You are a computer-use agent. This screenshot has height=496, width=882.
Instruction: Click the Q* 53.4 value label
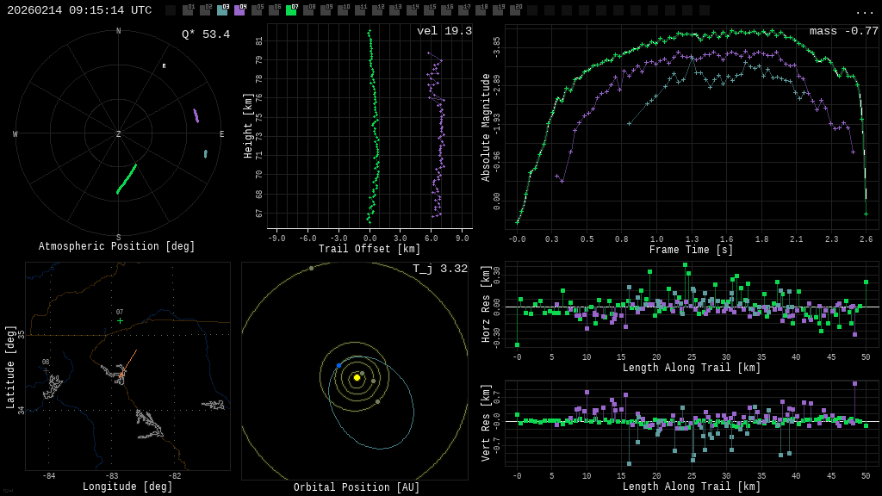click(x=205, y=34)
